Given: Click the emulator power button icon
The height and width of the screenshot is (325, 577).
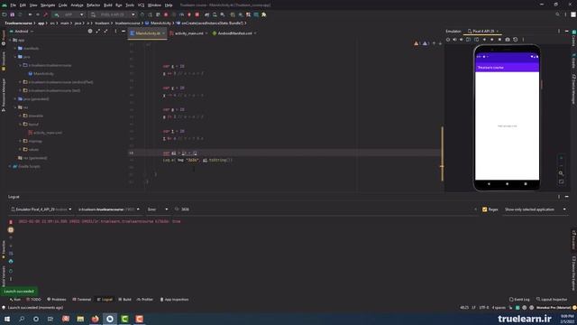Looking at the screenshot, I should (x=448, y=40).
